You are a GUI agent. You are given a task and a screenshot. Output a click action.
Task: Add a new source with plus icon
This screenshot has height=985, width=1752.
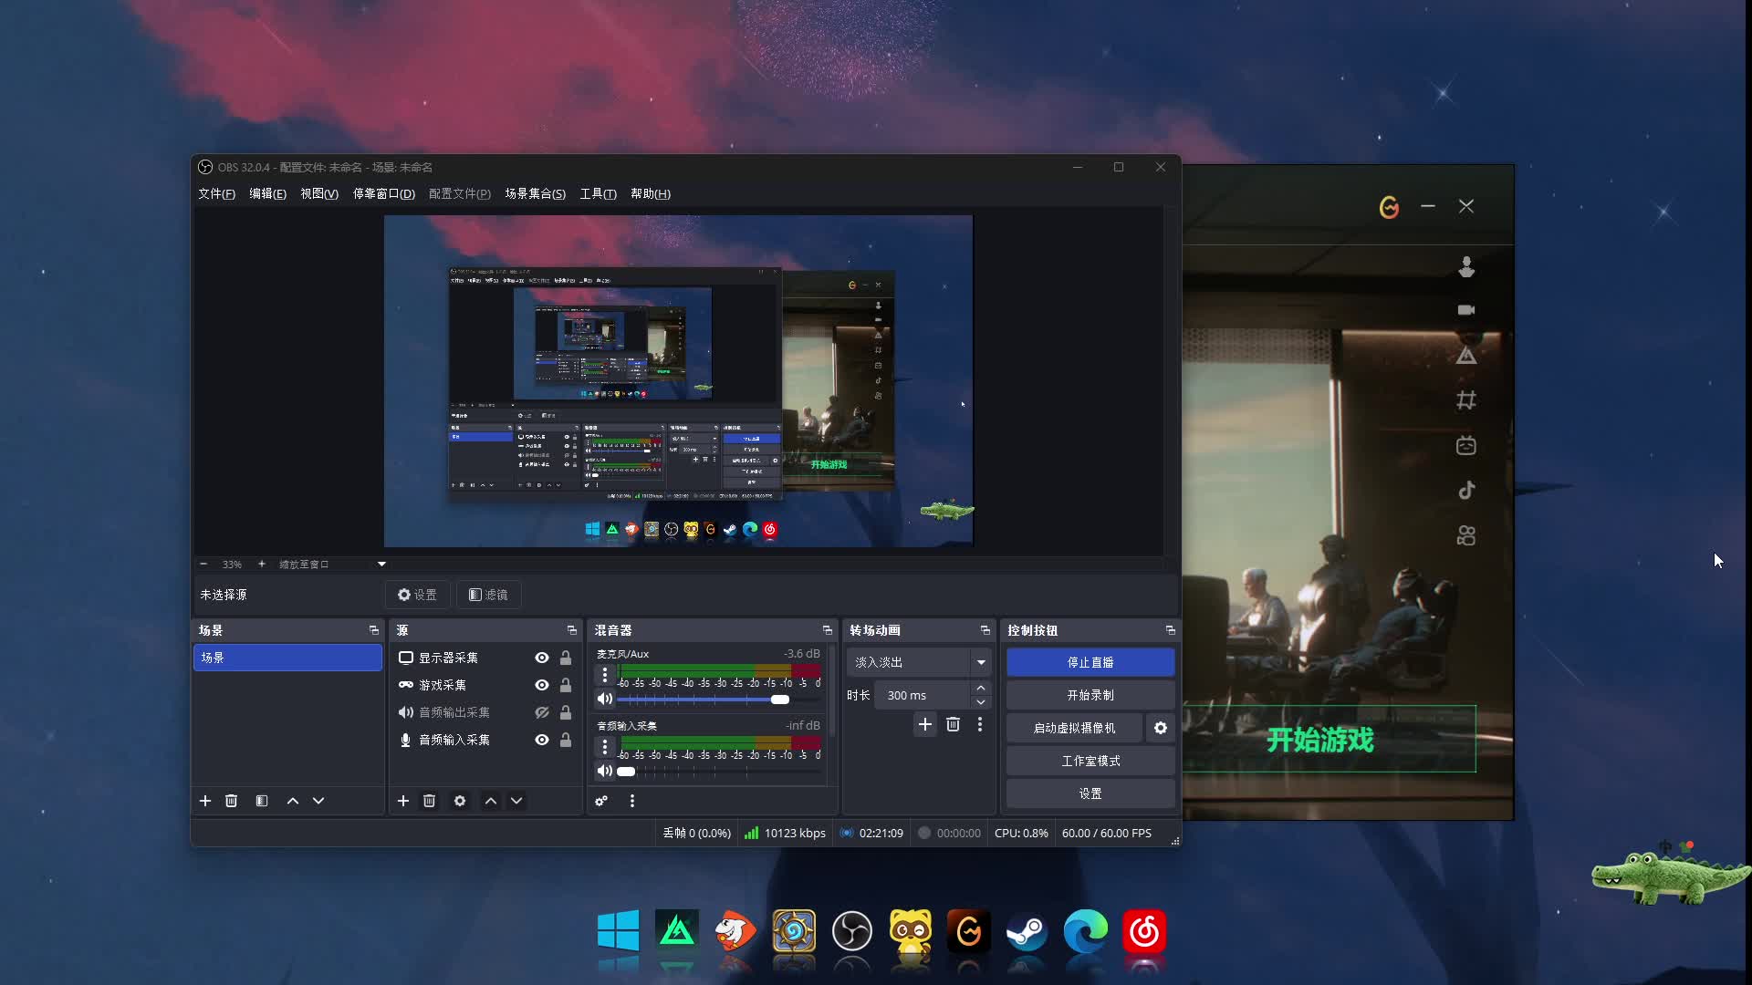pos(403,801)
